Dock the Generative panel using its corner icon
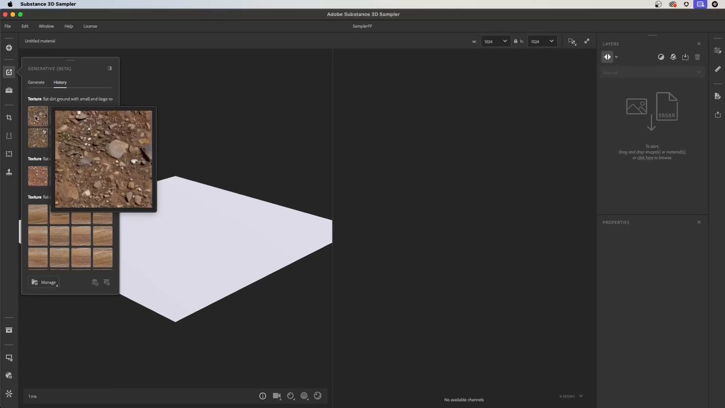Screen dimensions: 725x408 coord(109,68)
